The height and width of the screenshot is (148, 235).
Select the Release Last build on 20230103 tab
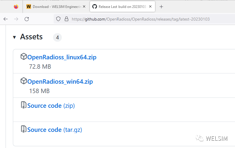[122, 7]
